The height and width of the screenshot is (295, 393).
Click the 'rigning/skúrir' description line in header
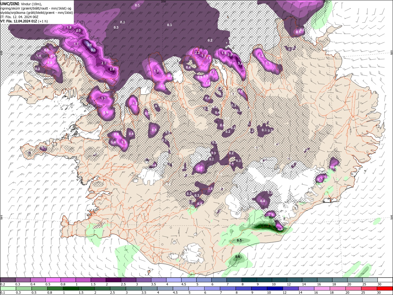click(36, 8)
